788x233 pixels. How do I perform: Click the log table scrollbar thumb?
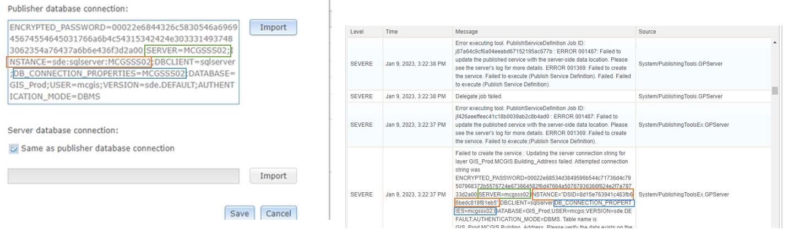click(775, 90)
